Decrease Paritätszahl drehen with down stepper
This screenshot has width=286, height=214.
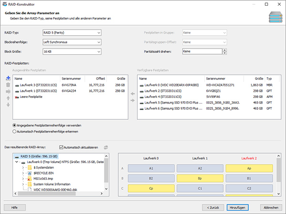tap(225, 53)
